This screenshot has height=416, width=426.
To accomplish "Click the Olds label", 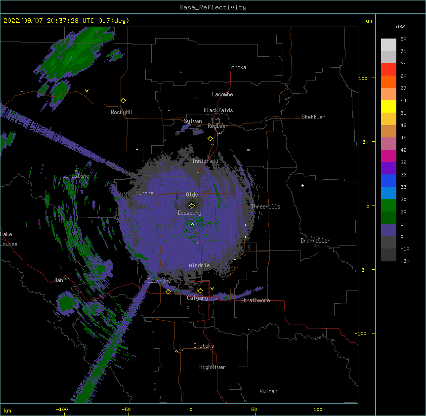I will 192,195.
